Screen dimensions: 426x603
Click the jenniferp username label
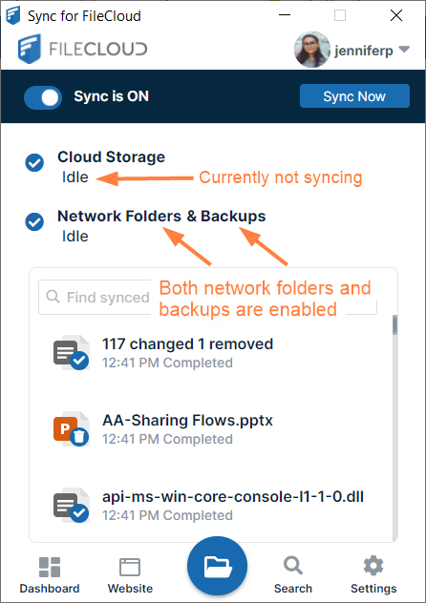coord(364,51)
